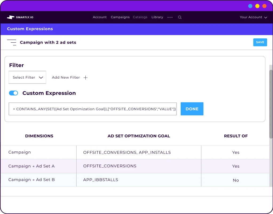Click the Smartly.io logo
Screen dimensions: 273x214
coord(19,17)
